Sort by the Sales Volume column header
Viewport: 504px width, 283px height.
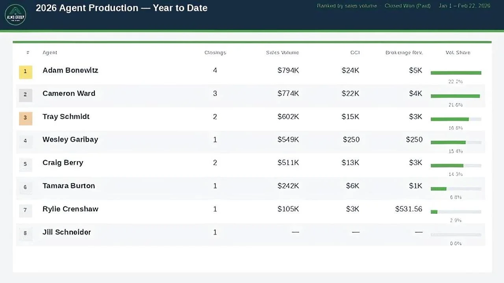click(x=282, y=53)
